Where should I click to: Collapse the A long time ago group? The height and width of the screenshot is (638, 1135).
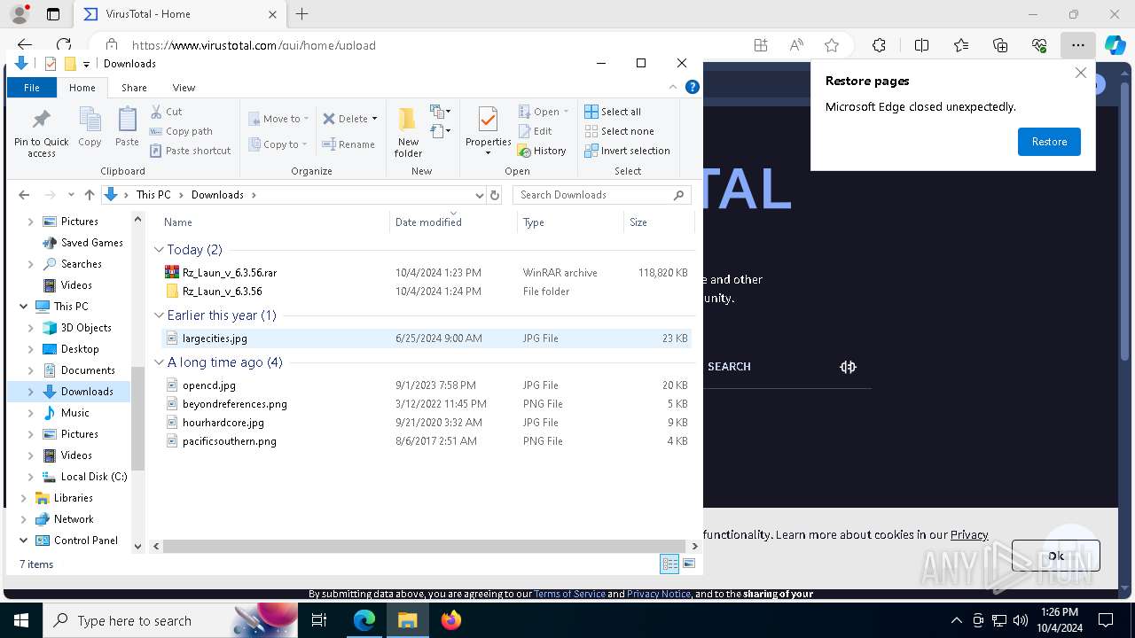click(x=160, y=362)
